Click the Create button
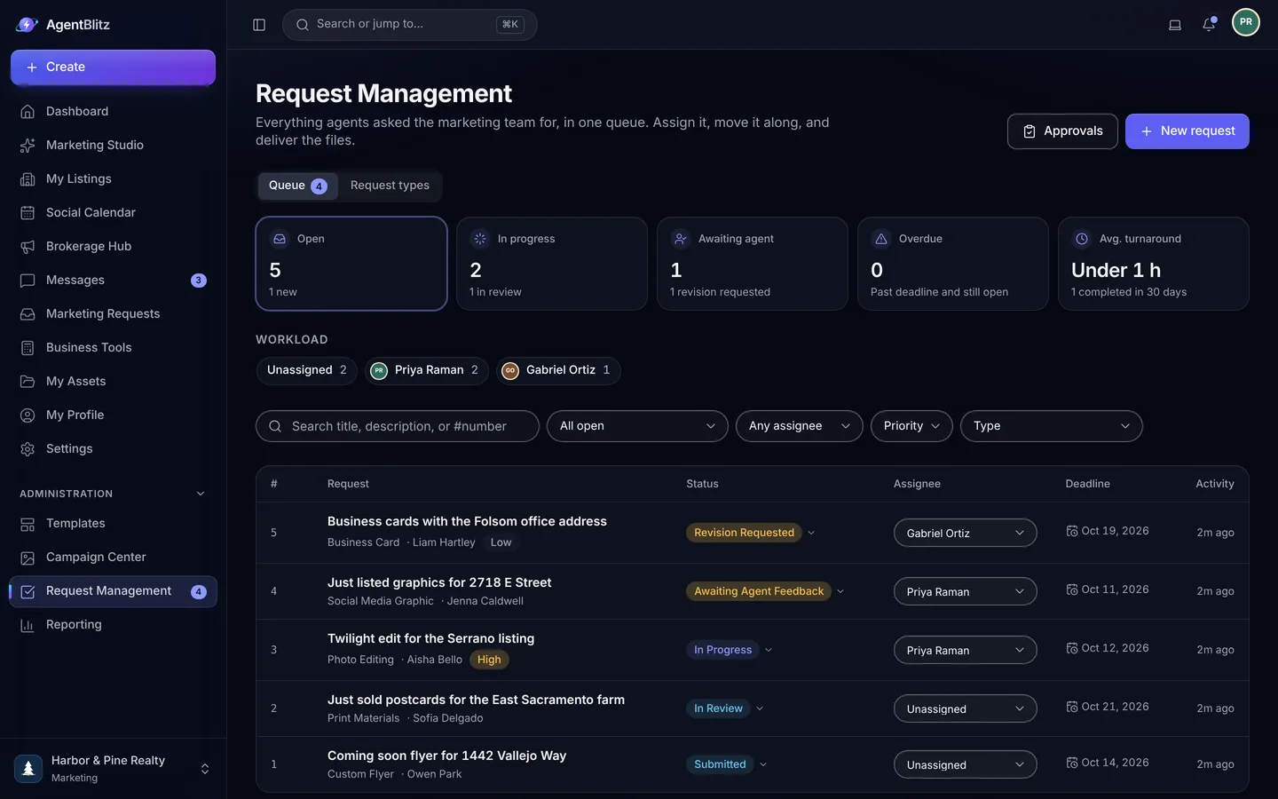 pyautogui.click(x=113, y=67)
